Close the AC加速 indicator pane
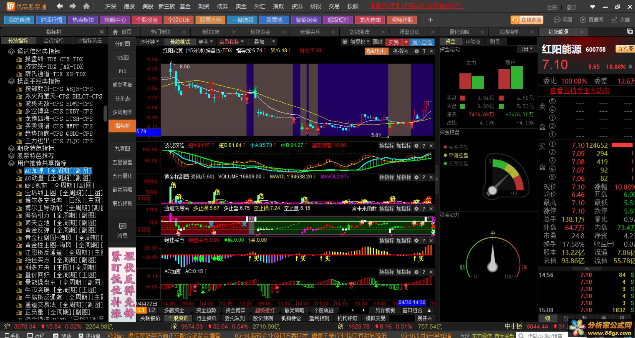Viewport: 635px width, 338px height. point(431,272)
